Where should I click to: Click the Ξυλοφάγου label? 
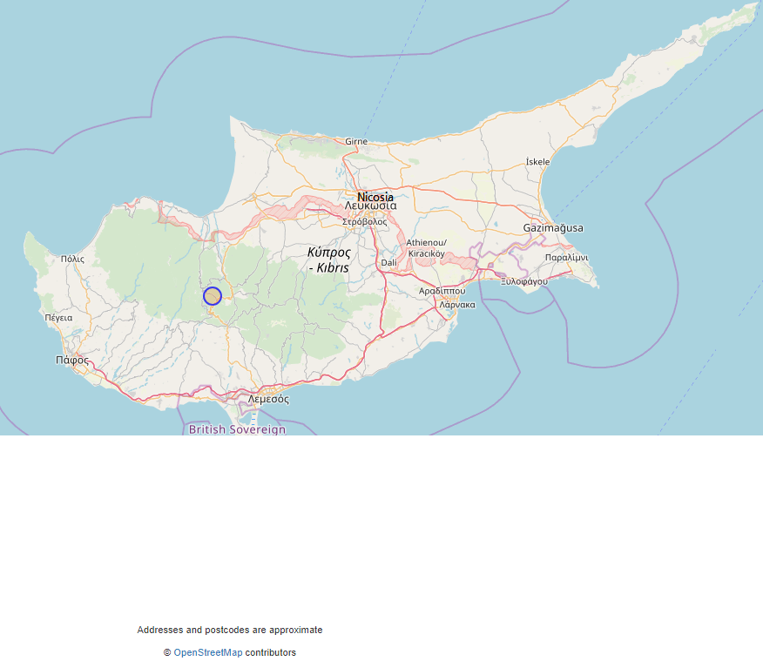(x=524, y=281)
